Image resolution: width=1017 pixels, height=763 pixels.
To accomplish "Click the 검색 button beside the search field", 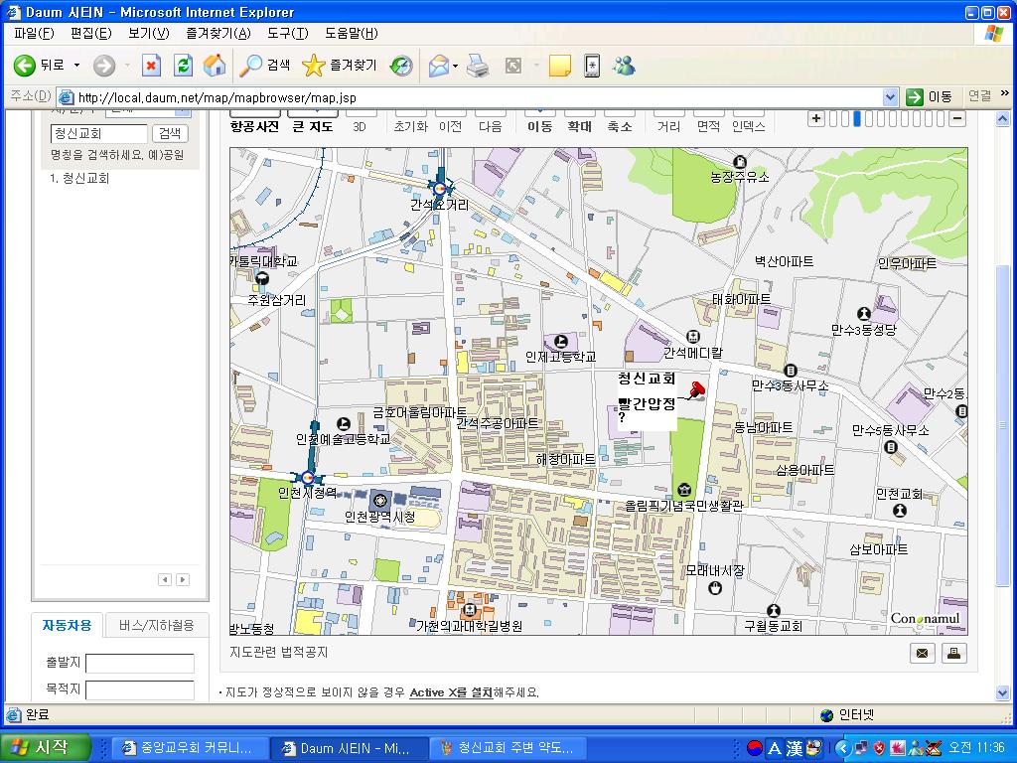I will 170,133.
